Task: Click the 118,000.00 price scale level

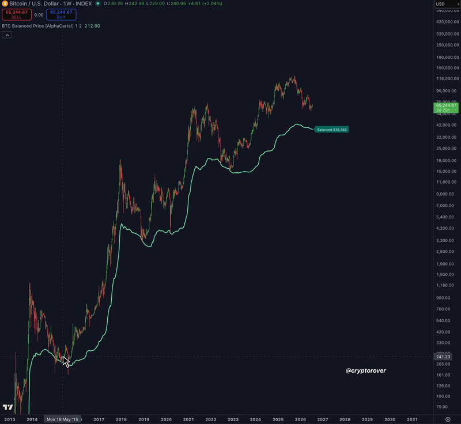Action: pos(448,78)
